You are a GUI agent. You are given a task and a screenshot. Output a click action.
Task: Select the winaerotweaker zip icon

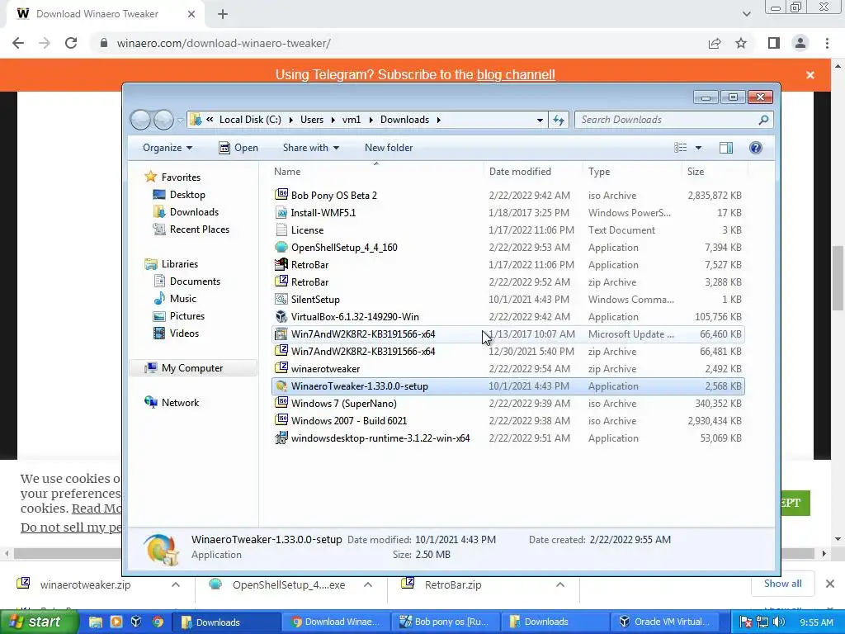pos(281,368)
